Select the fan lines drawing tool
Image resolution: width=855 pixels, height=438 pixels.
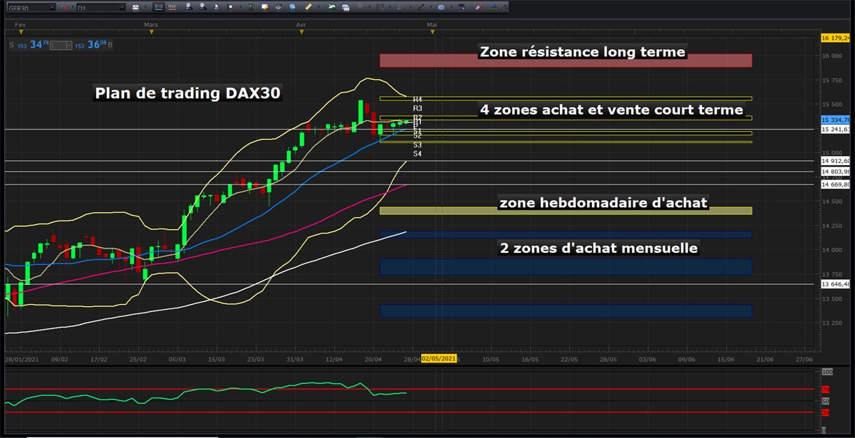click(x=400, y=7)
